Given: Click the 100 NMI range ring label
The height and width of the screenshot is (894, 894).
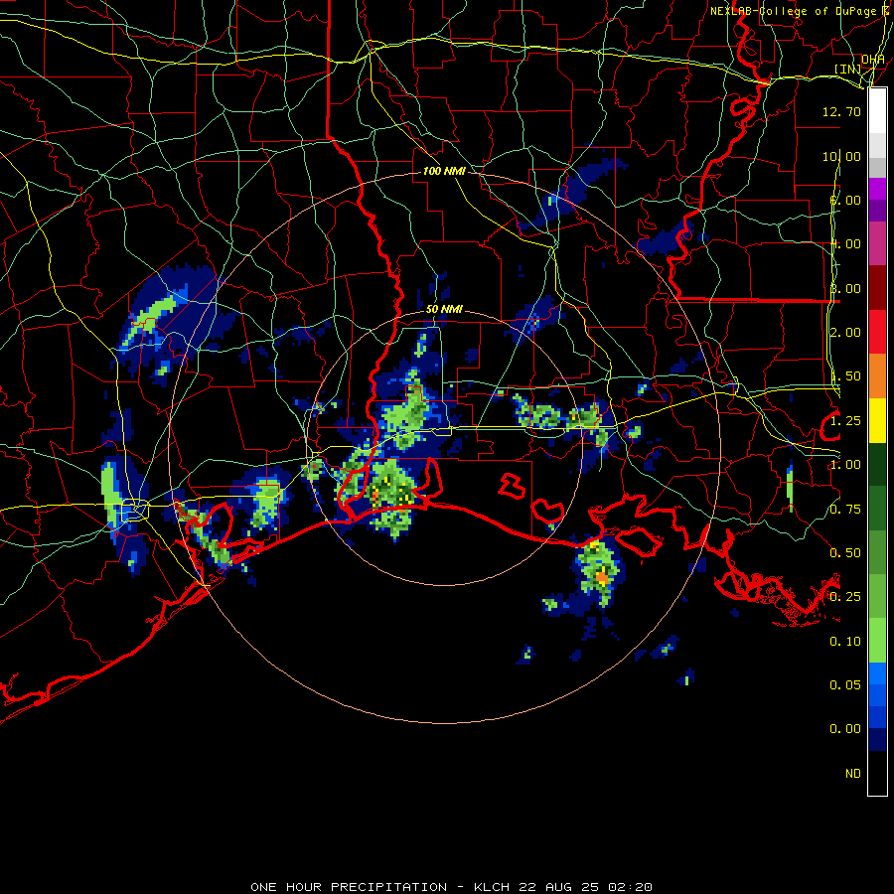Looking at the screenshot, I should (x=444, y=171).
